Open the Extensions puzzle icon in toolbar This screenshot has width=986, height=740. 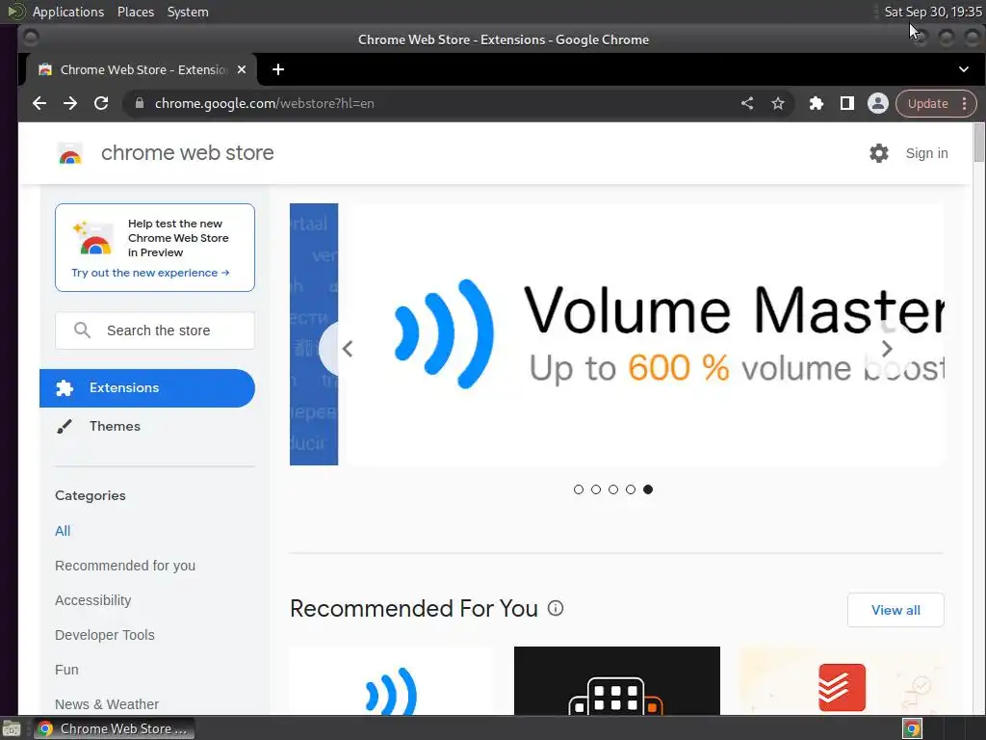click(x=817, y=103)
